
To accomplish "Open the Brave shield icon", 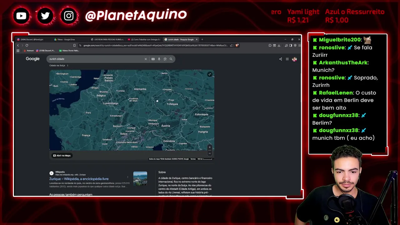I will coord(237,45).
